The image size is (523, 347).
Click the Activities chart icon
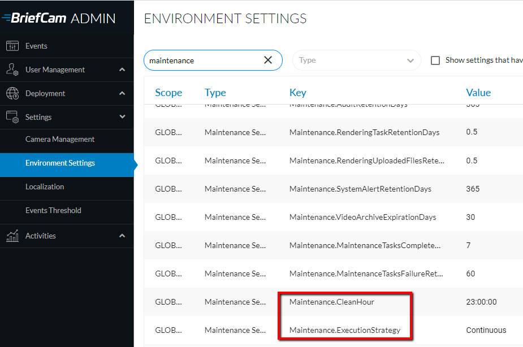tap(12, 236)
